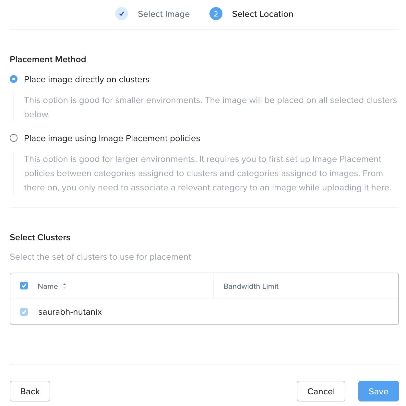Viewport: 406px width, 406px height.
Task: Cancel the image upload dialog
Action: 321,391
